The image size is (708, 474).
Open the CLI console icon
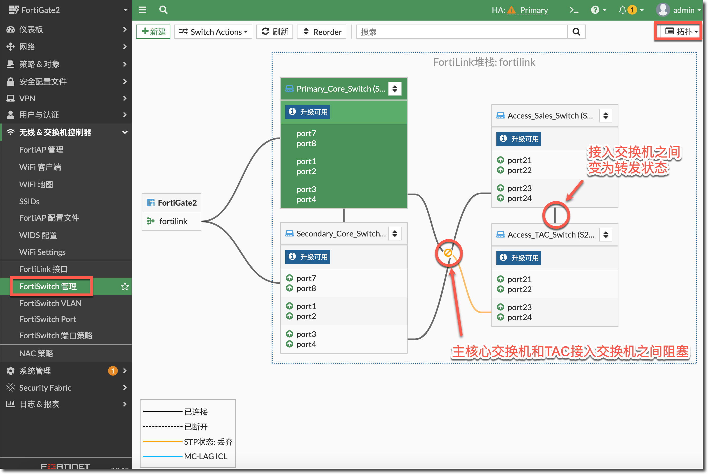pyautogui.click(x=574, y=10)
